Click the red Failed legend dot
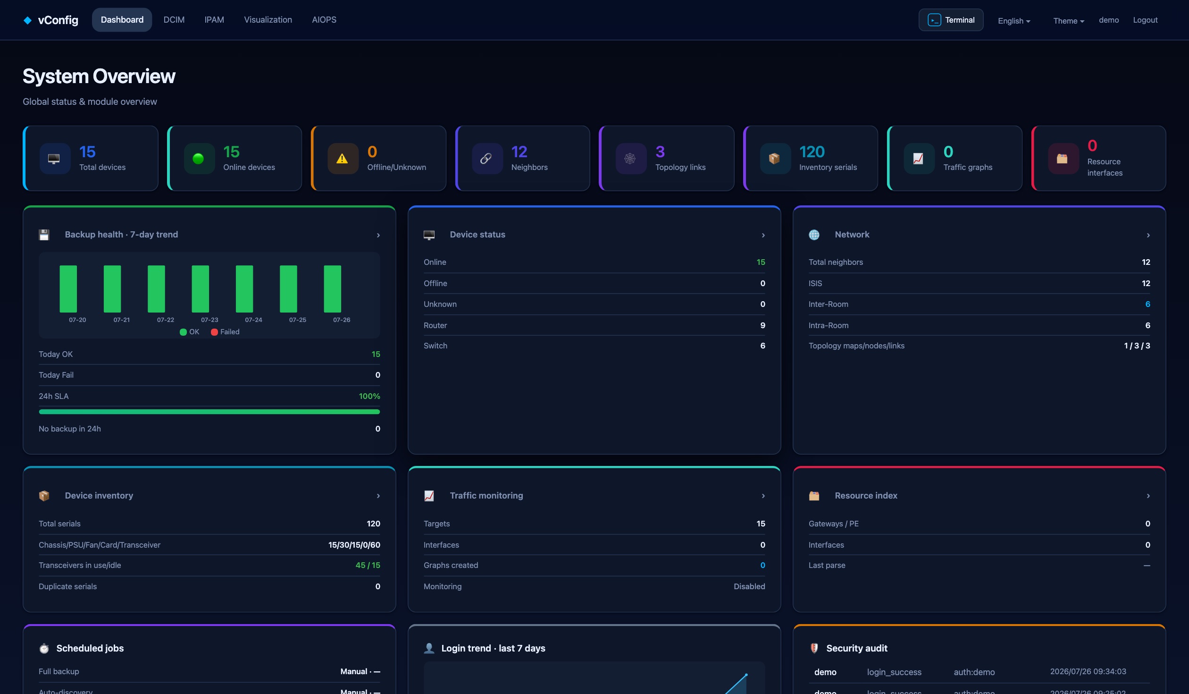Image resolution: width=1189 pixels, height=694 pixels. pyautogui.click(x=215, y=332)
